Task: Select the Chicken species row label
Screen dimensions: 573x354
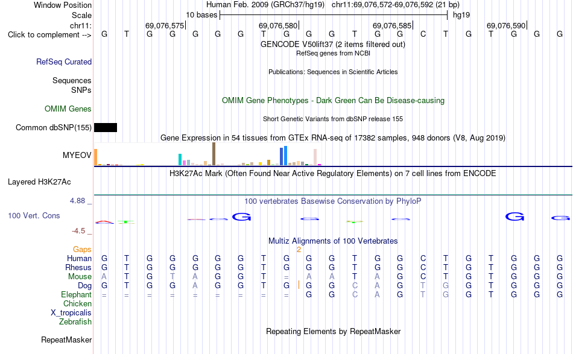Action: pos(77,303)
